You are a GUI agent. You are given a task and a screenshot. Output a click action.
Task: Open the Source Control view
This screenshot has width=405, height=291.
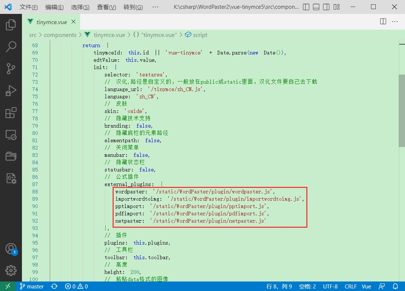pyautogui.click(x=11, y=68)
